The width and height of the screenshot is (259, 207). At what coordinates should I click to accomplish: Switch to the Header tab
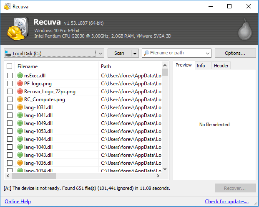point(221,66)
